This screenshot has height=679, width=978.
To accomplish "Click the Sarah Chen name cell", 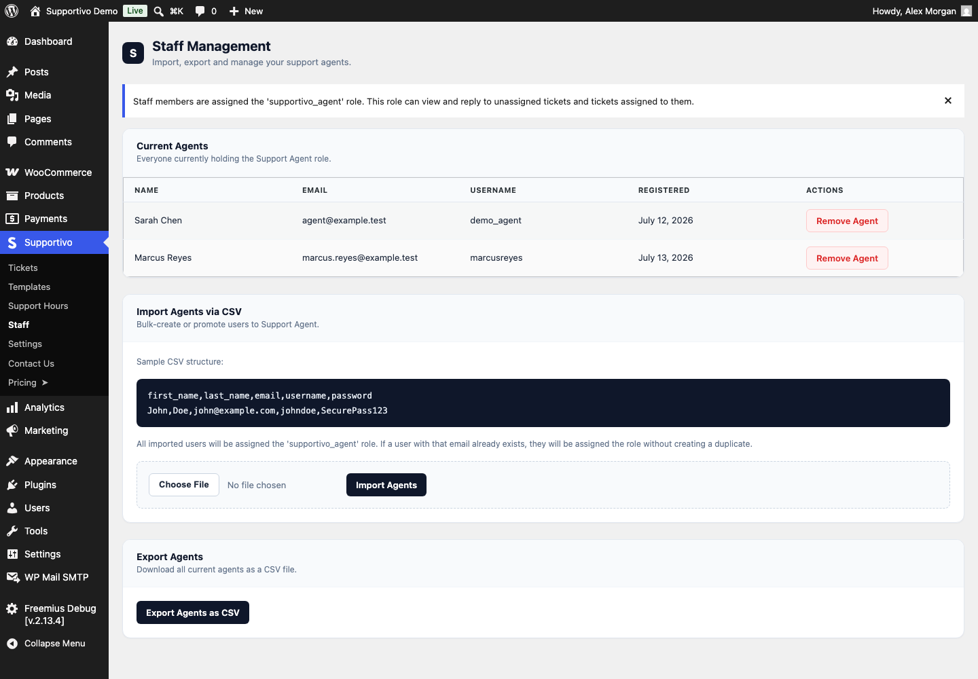I will [x=158, y=221].
